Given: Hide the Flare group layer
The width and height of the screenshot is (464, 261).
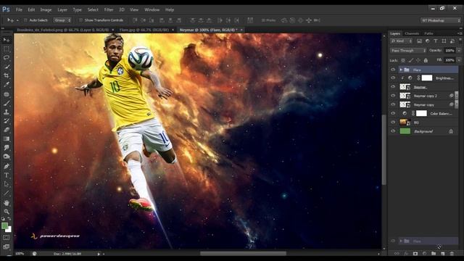Looking at the screenshot, I should coord(393,70).
